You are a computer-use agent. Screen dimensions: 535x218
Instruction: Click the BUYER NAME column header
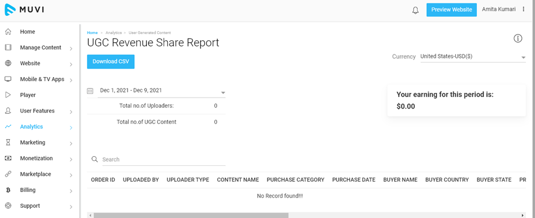pos(400,179)
